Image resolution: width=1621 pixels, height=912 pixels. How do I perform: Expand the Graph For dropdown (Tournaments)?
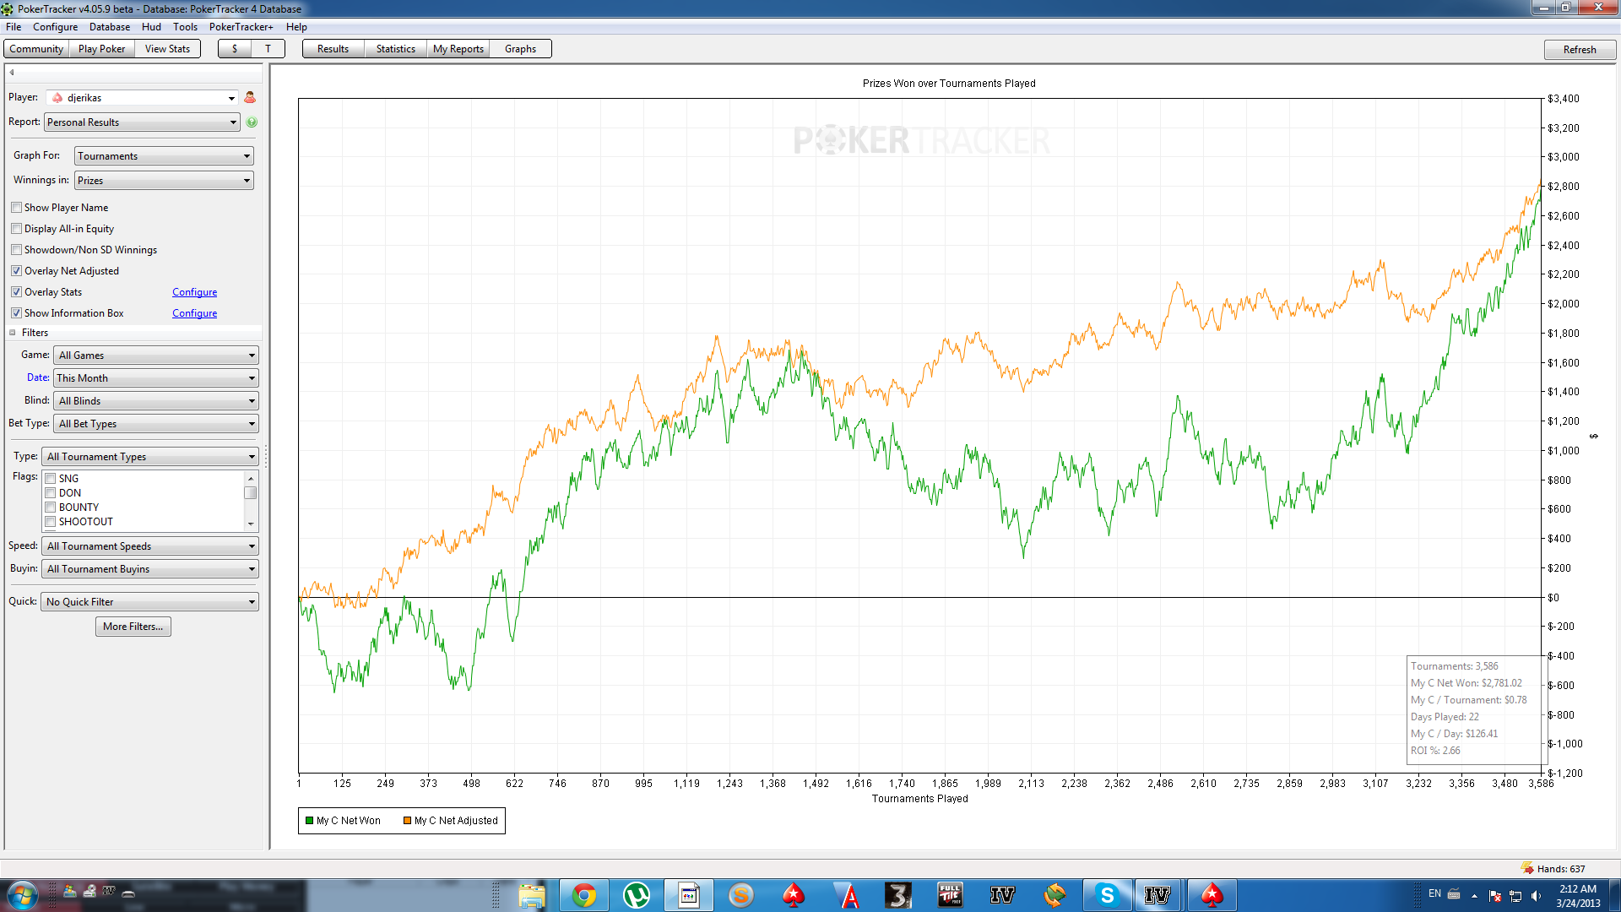click(x=164, y=156)
